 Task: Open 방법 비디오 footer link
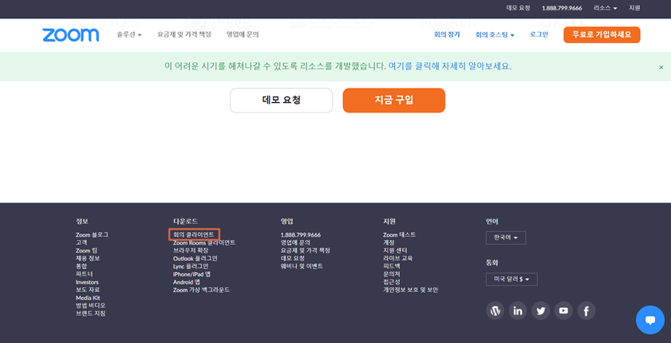[x=90, y=306]
